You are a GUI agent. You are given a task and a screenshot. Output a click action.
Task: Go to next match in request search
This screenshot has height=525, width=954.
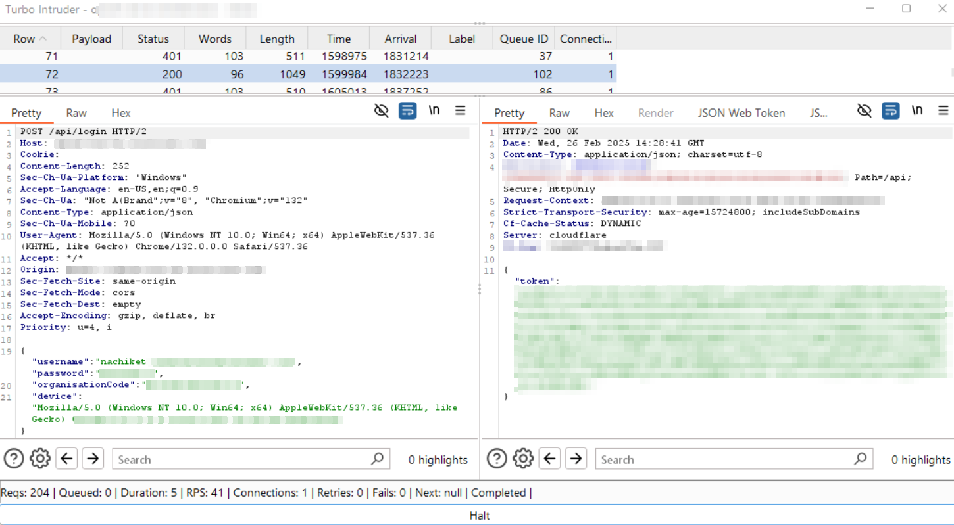93,458
